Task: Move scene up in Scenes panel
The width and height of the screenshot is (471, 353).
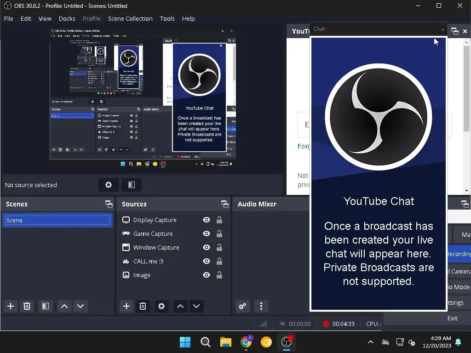Action: point(64,306)
